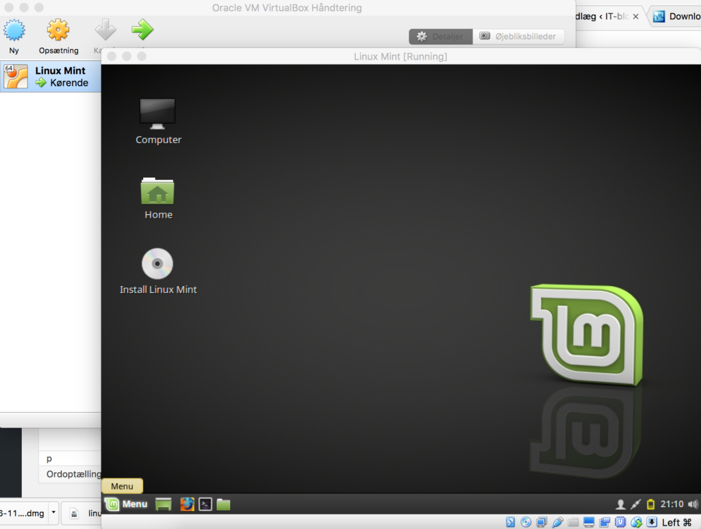
Task: Click the 21:10 clock in Mint panel
Action: click(672, 504)
